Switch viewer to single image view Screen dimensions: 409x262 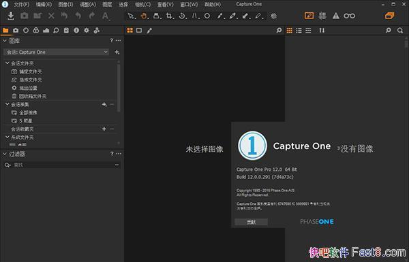(139, 31)
